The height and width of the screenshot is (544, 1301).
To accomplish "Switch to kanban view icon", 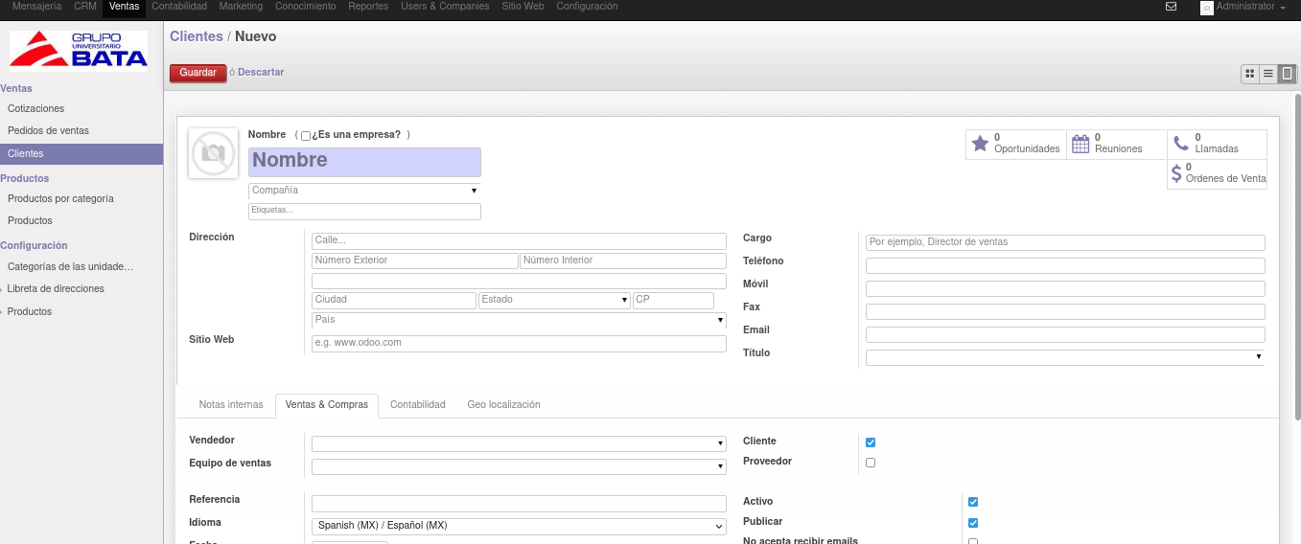I will tap(1249, 74).
